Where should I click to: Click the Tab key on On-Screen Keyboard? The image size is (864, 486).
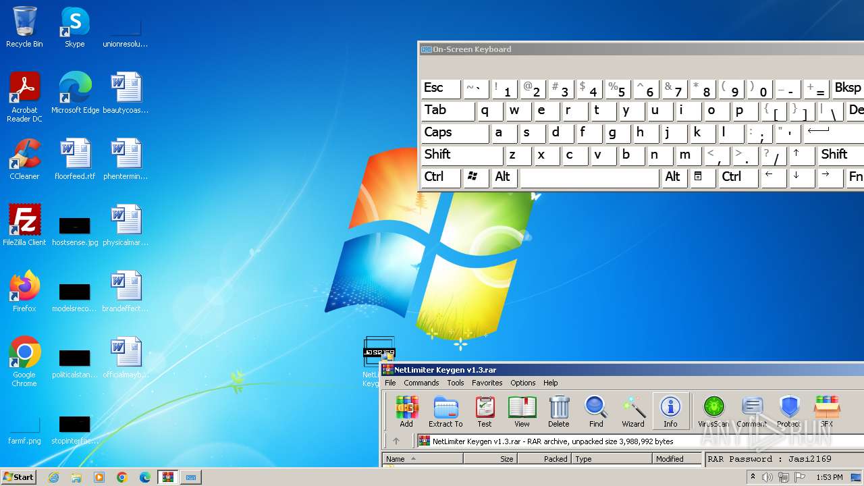point(448,111)
